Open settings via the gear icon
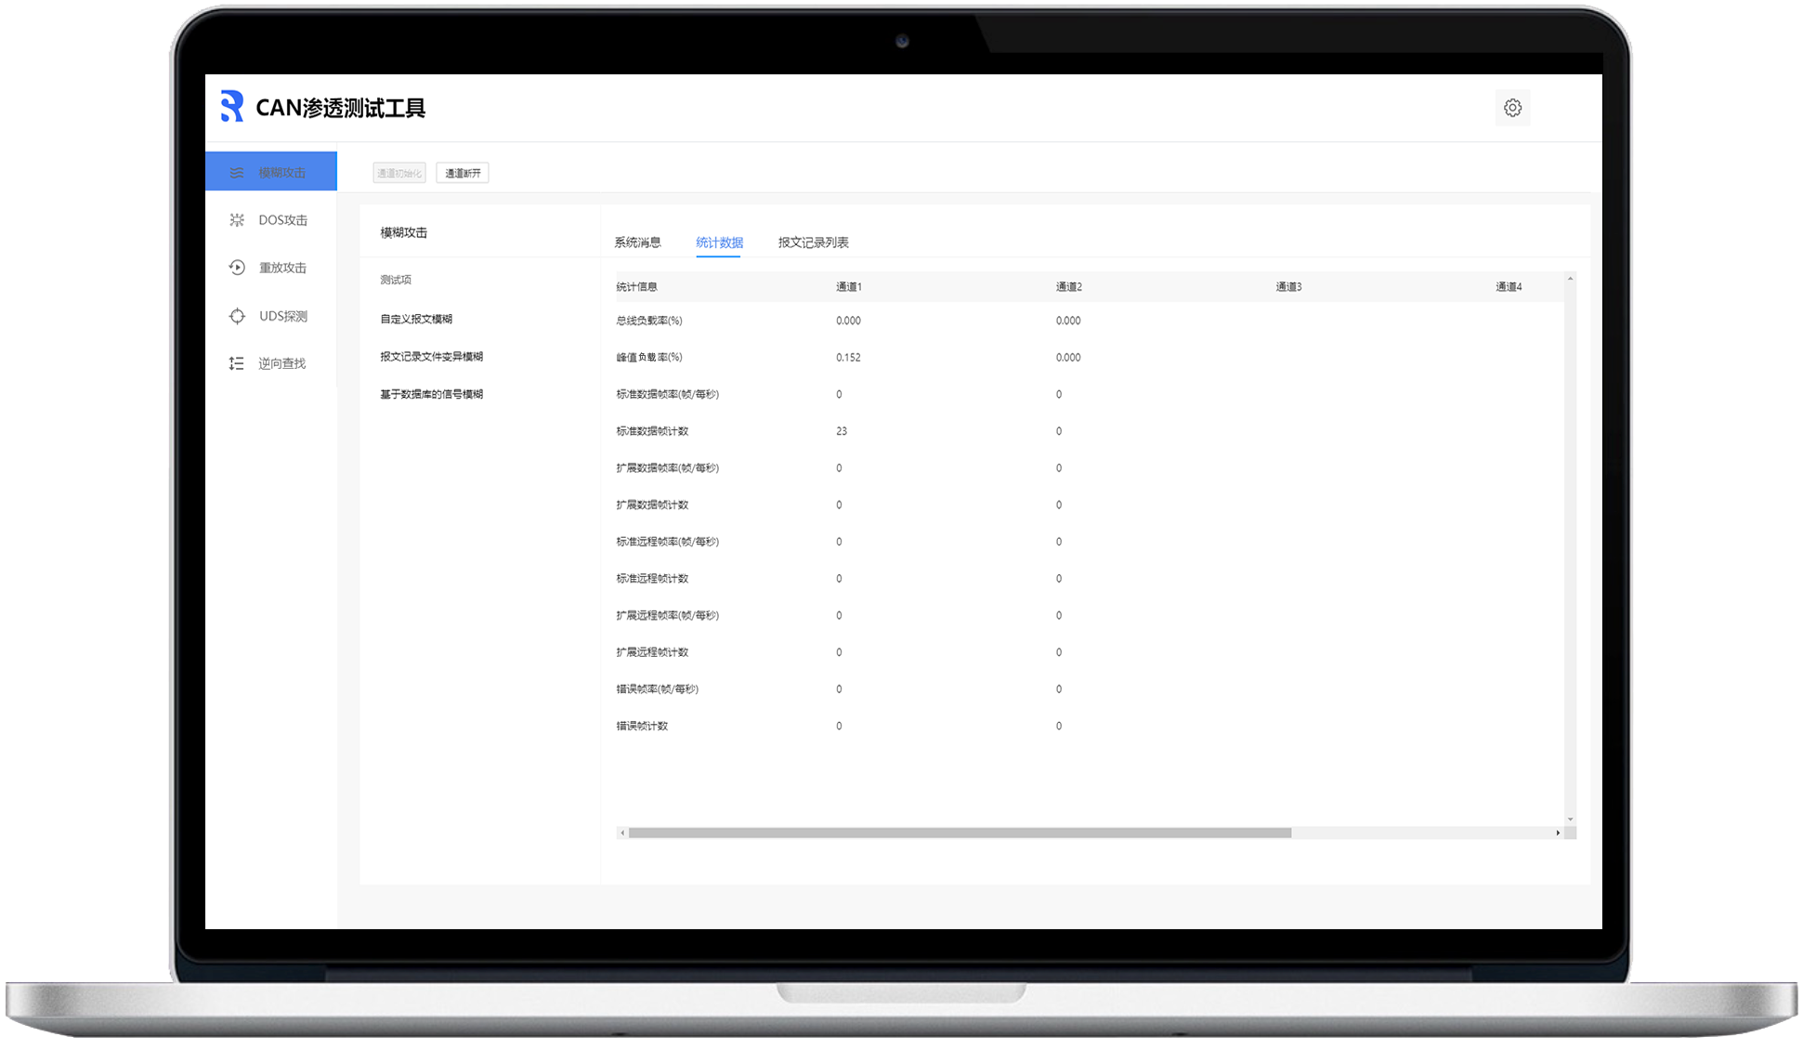The width and height of the screenshot is (1803, 1050). [1512, 108]
